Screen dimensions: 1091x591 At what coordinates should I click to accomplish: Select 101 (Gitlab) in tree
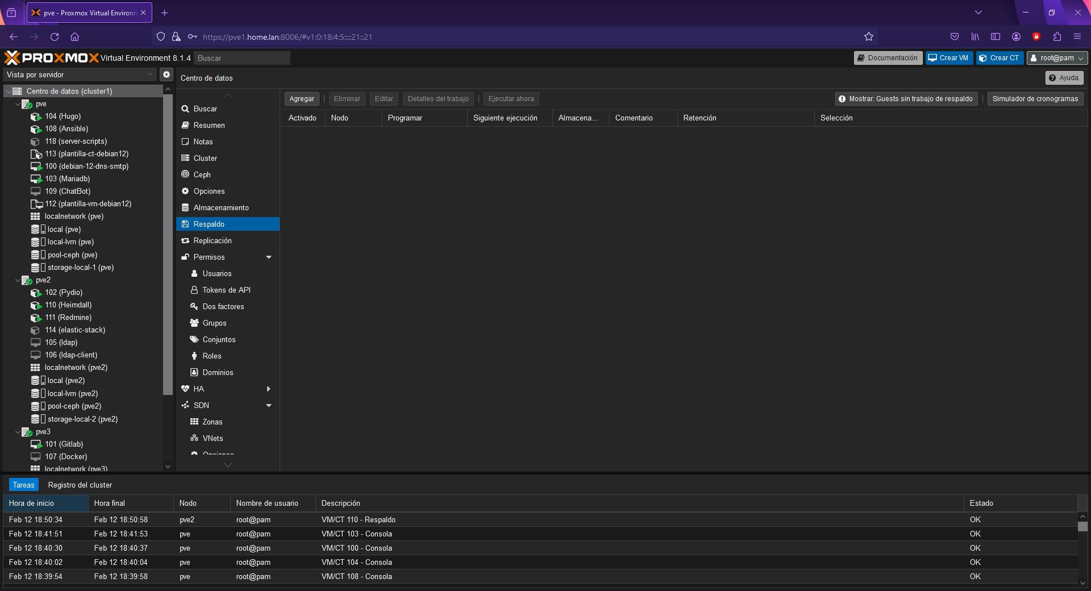point(84,444)
